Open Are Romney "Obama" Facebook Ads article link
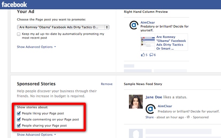The width and height of the screenshot is (221, 138). click(171, 43)
